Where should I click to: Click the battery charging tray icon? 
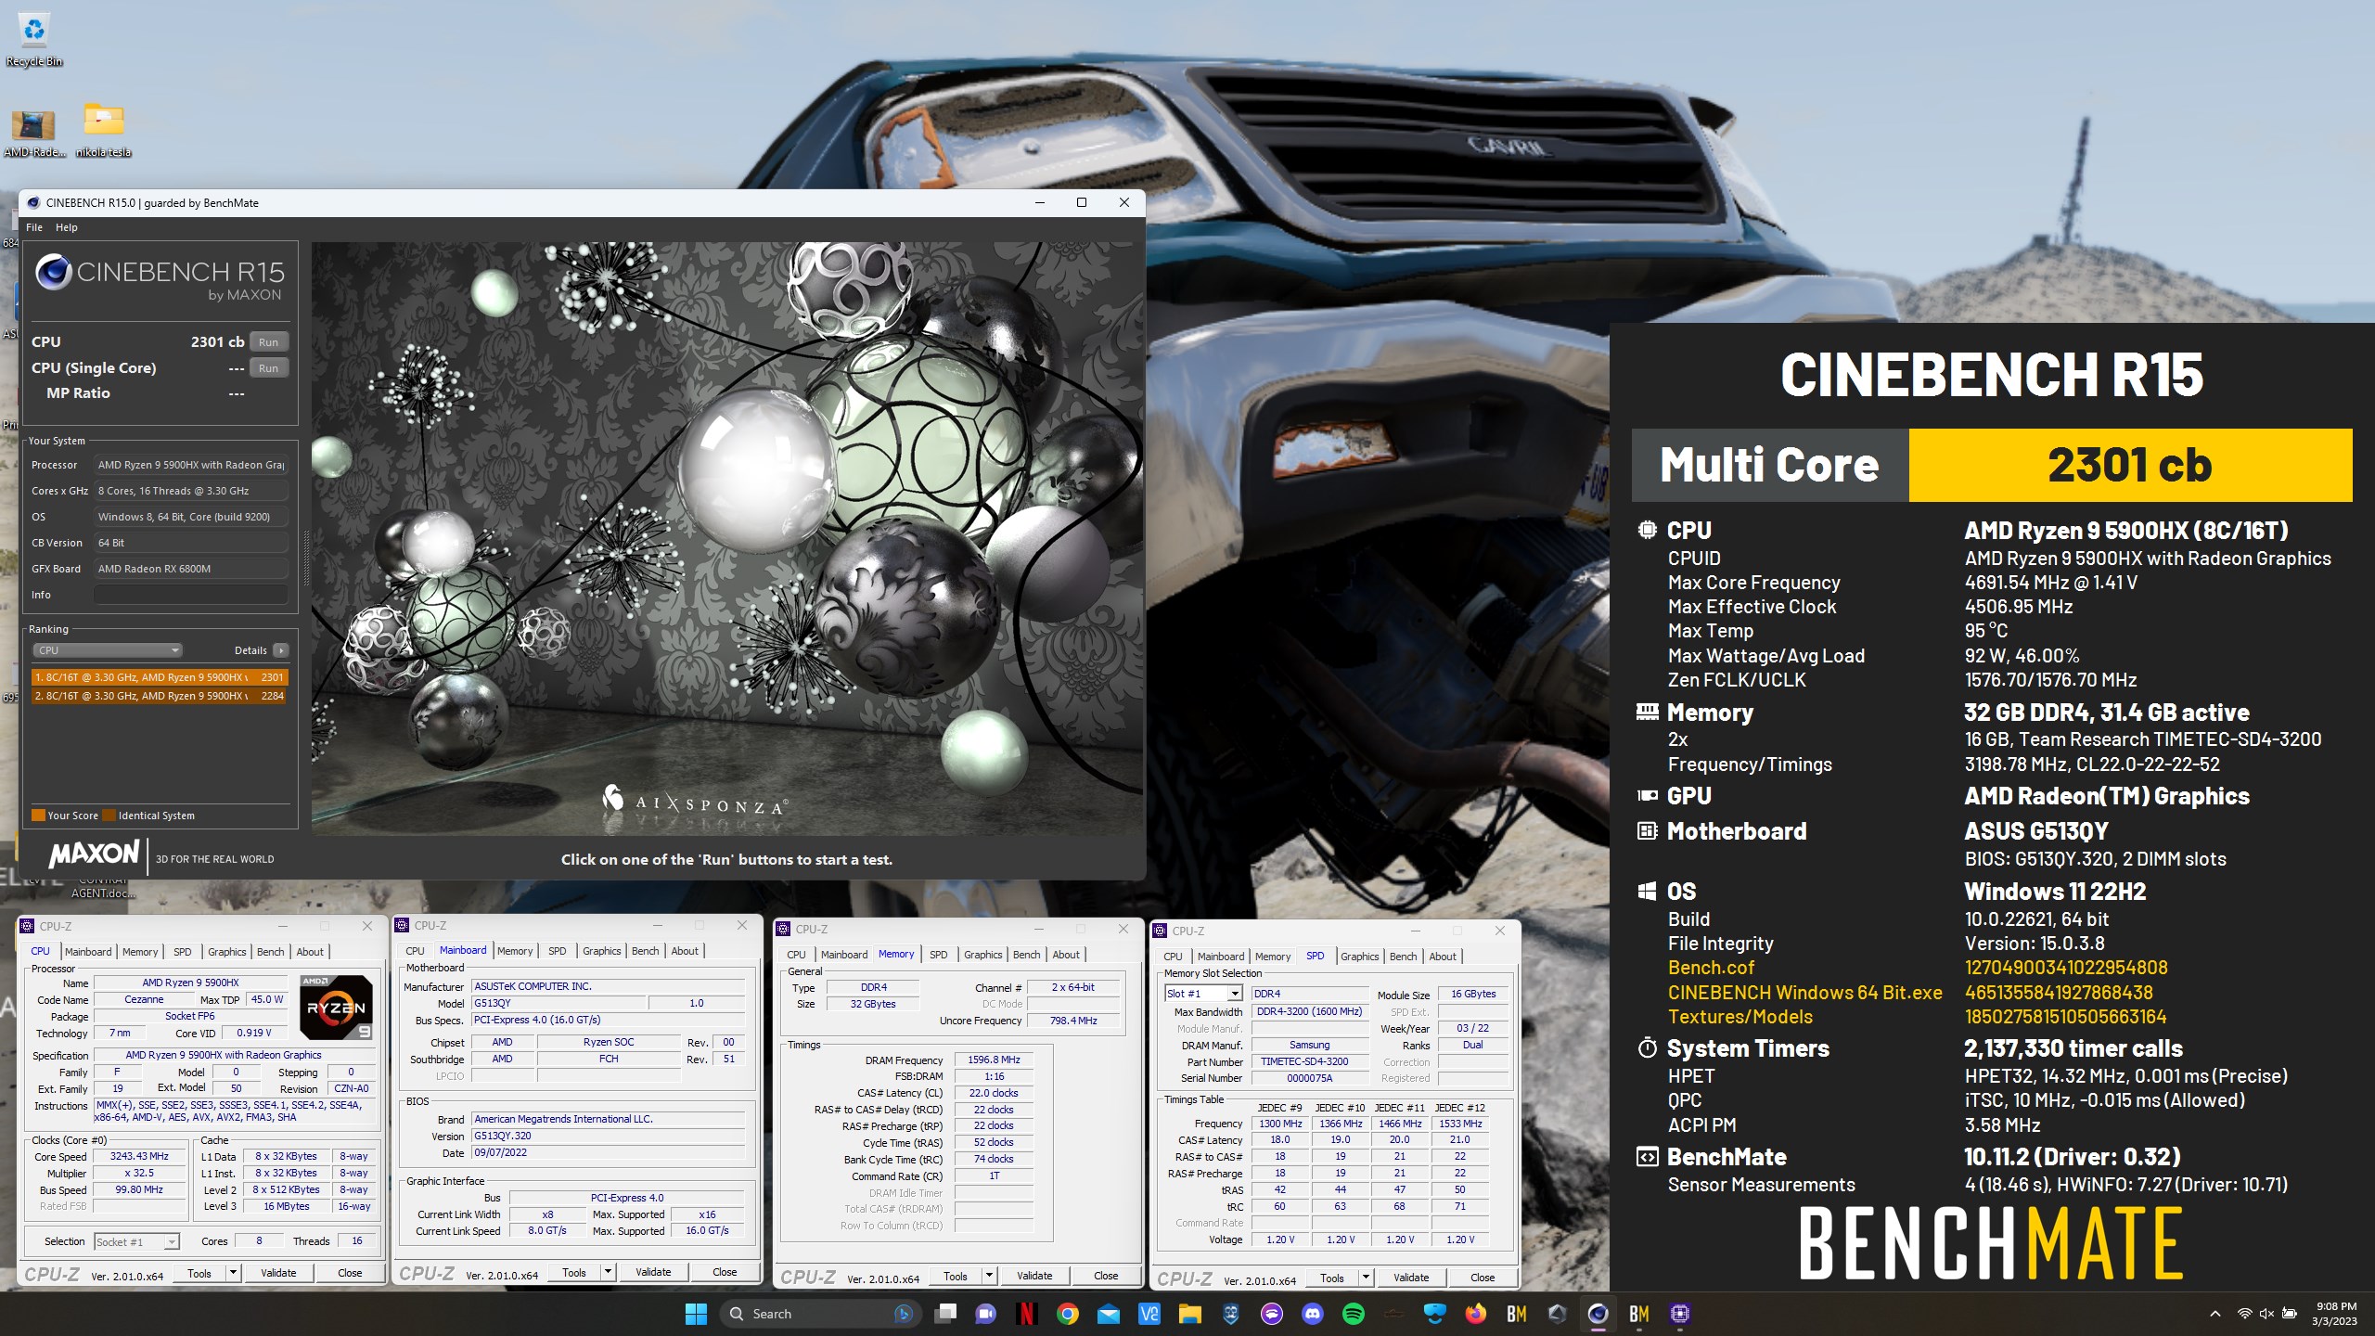point(2290,1314)
